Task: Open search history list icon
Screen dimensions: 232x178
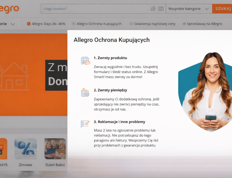Action: 153,9
